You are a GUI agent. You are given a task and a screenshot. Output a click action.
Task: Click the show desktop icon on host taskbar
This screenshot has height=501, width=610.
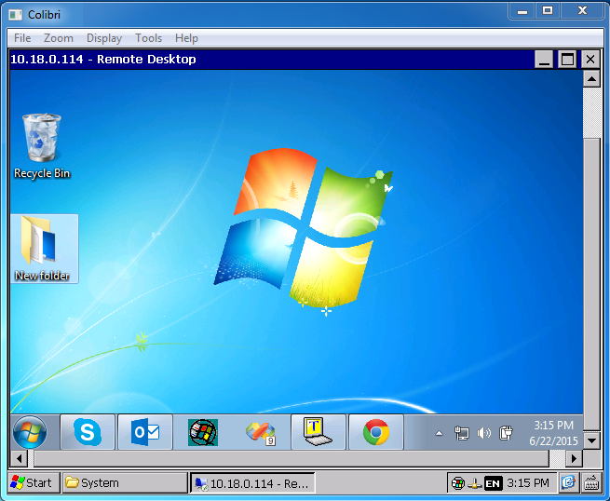coord(568,482)
